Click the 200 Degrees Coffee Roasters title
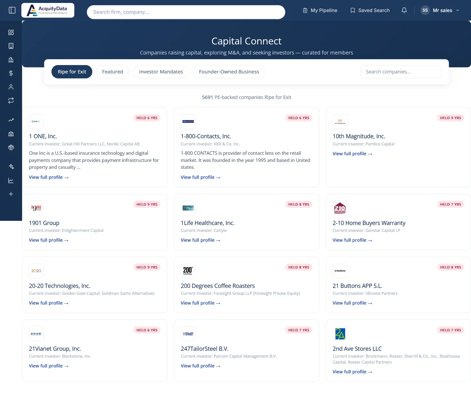The image size is (471, 393). [218, 286]
